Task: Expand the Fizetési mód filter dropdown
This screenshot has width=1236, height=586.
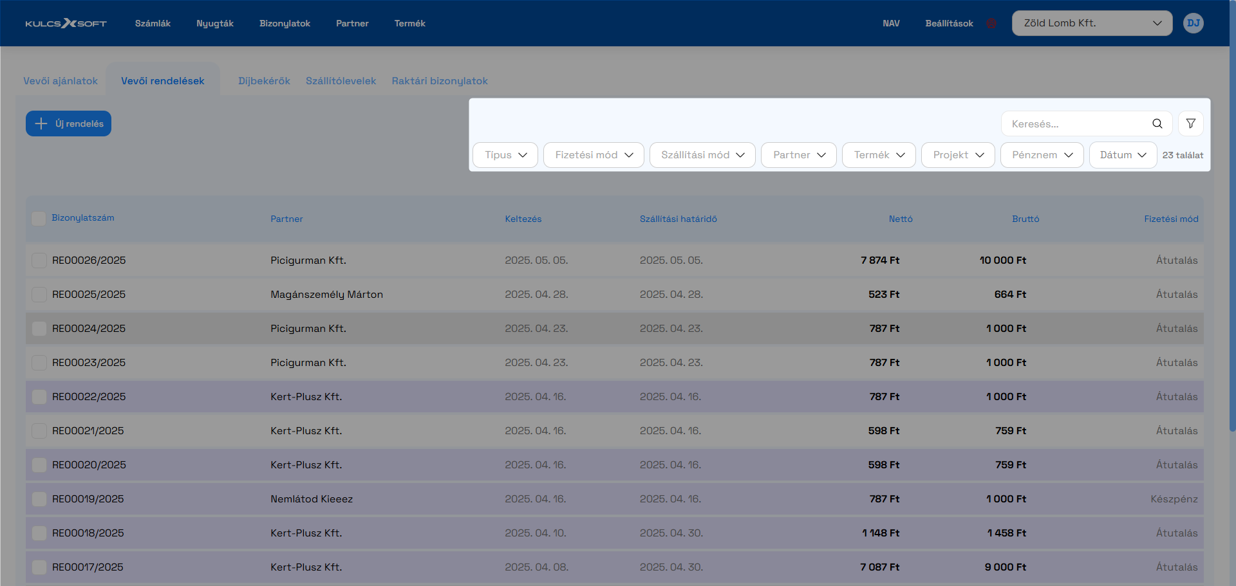Action: 594,155
